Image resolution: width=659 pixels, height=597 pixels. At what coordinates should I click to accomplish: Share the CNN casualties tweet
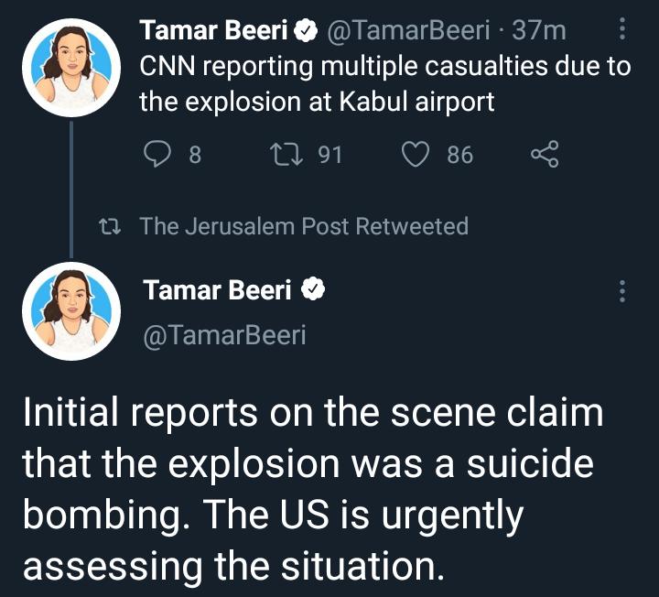coord(544,156)
